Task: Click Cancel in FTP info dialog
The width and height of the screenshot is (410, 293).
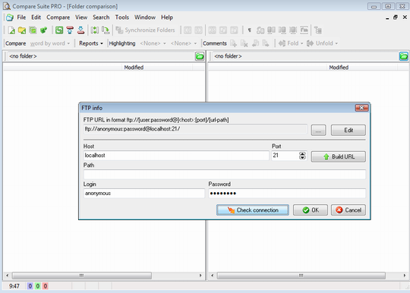Action: click(348, 210)
